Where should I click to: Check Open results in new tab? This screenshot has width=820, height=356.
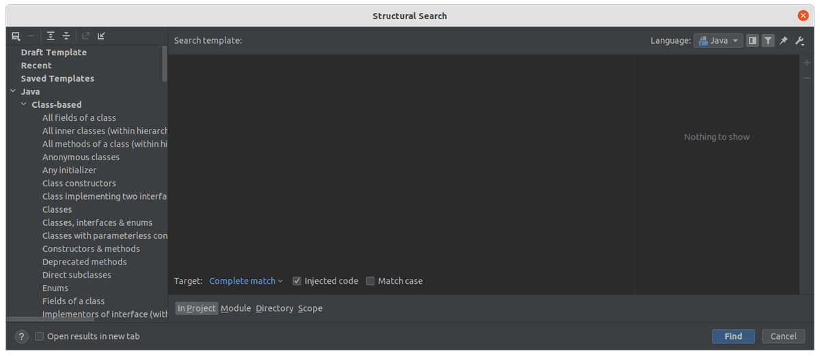pyautogui.click(x=40, y=336)
